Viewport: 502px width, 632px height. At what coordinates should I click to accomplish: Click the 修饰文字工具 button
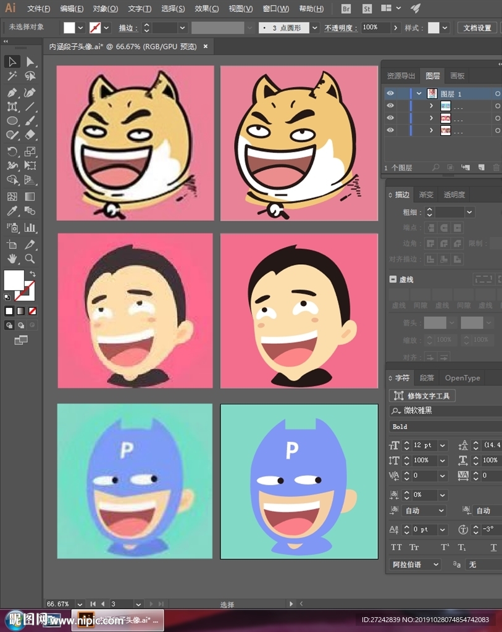(x=422, y=396)
